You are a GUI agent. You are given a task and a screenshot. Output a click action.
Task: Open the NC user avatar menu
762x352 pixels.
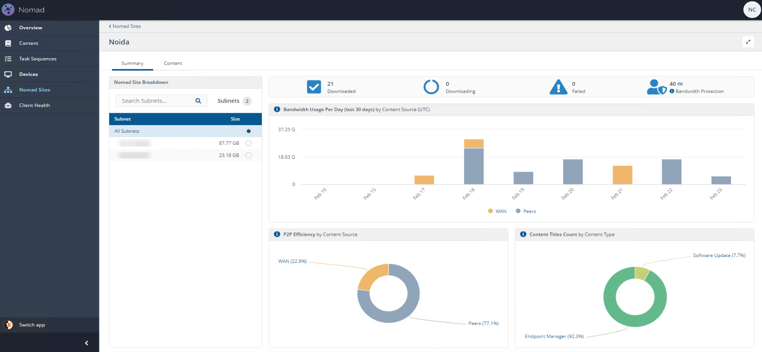tap(752, 9)
